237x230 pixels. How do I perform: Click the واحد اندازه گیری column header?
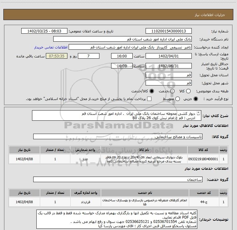pyautogui.click(x=86, y=193)
